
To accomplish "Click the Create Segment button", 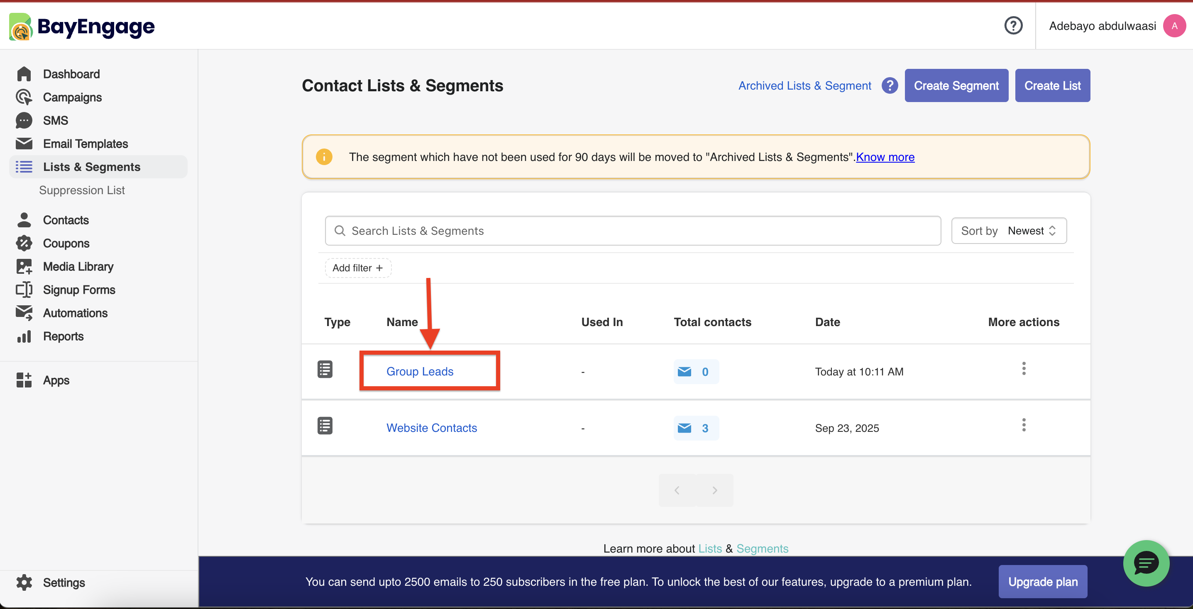I will [956, 85].
